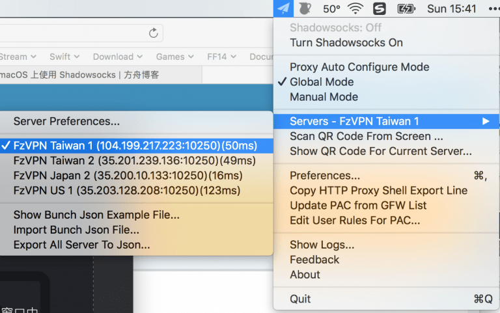Choose Edit User Rules For PAC...
The image size is (500, 313).
coord(387,221)
